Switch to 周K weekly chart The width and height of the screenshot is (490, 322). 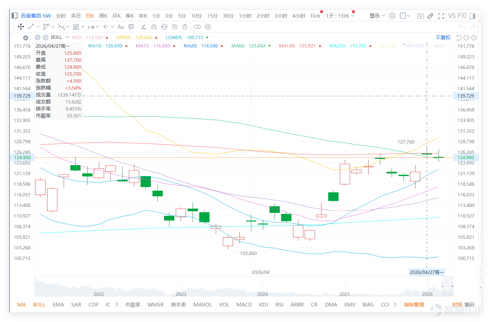pos(103,16)
